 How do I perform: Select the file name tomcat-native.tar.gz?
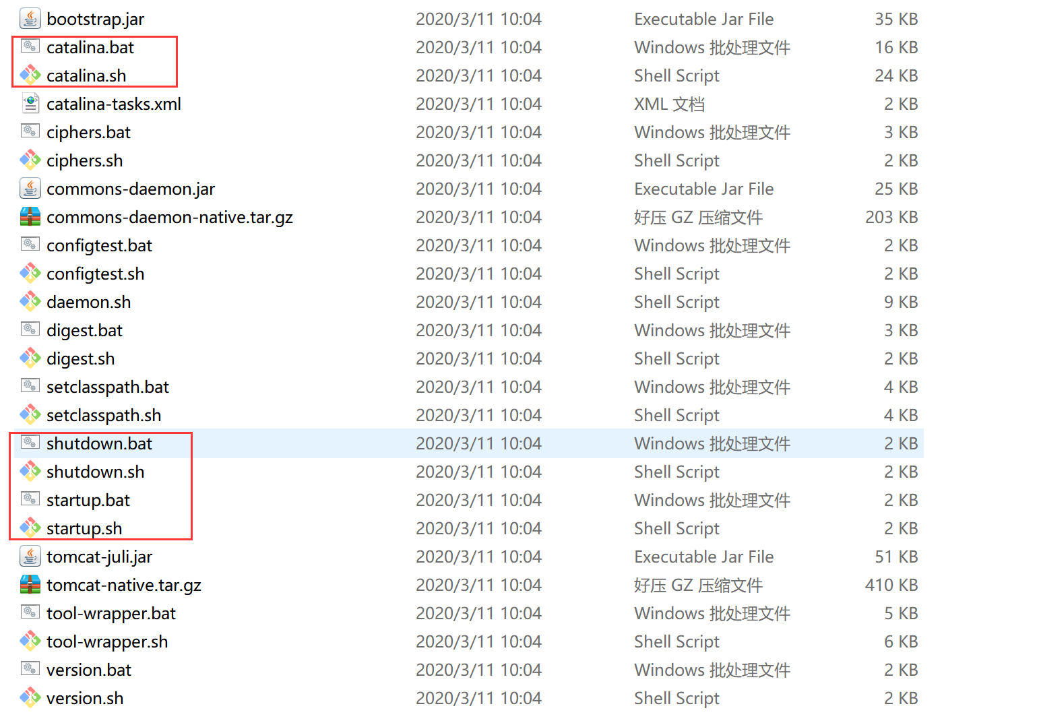point(124,585)
